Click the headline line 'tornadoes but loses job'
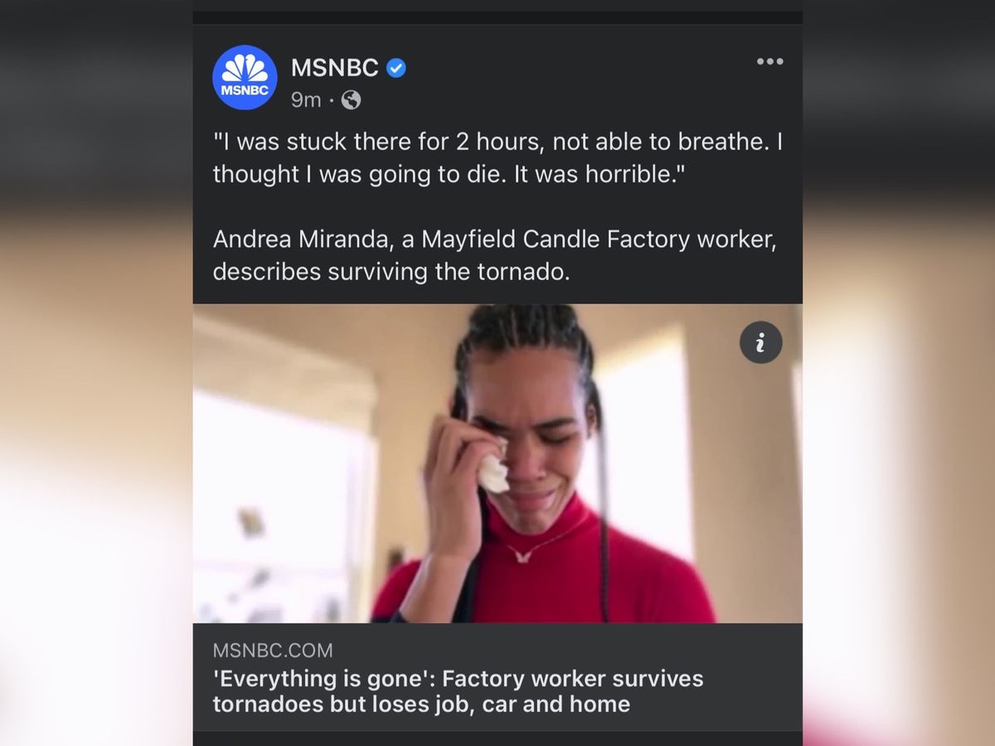 click(x=421, y=705)
